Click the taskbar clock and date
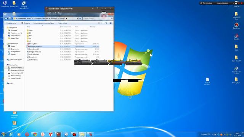This screenshot has height=137, width=244. pyautogui.click(x=237, y=134)
